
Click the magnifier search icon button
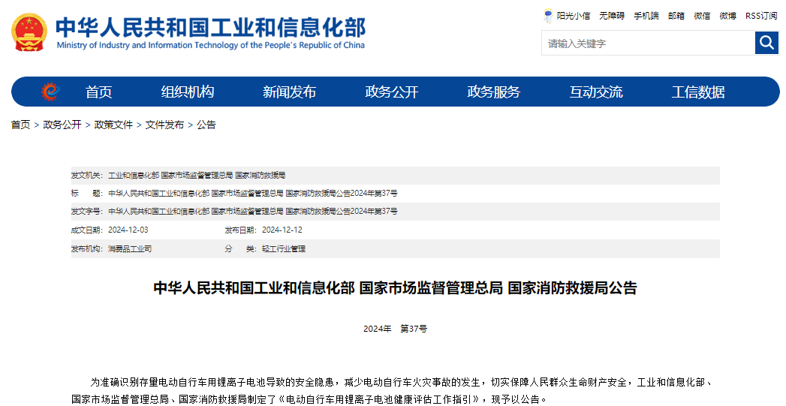tap(766, 43)
